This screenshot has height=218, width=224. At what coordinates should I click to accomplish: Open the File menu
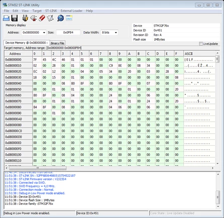[x=7, y=11]
